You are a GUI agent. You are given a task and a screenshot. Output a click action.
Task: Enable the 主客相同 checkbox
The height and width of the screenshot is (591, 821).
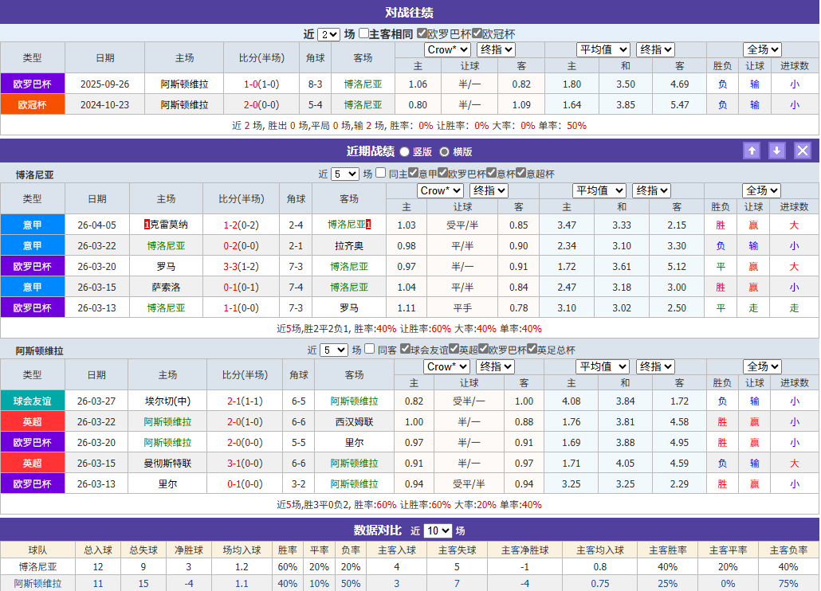363,33
